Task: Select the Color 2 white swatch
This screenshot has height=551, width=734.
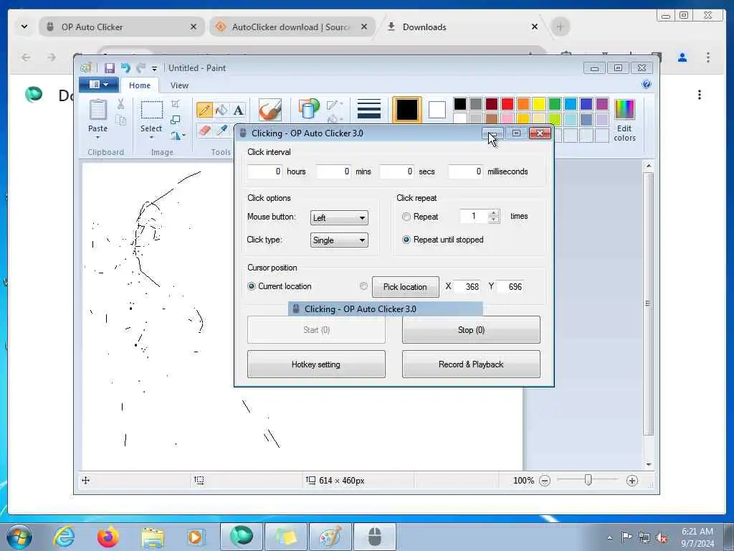Action: tap(437, 110)
